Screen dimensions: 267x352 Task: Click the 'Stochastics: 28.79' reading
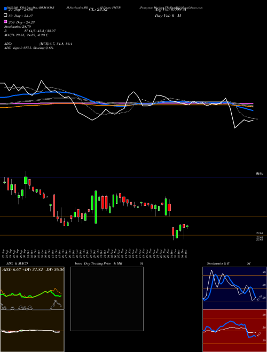tap(17, 27)
